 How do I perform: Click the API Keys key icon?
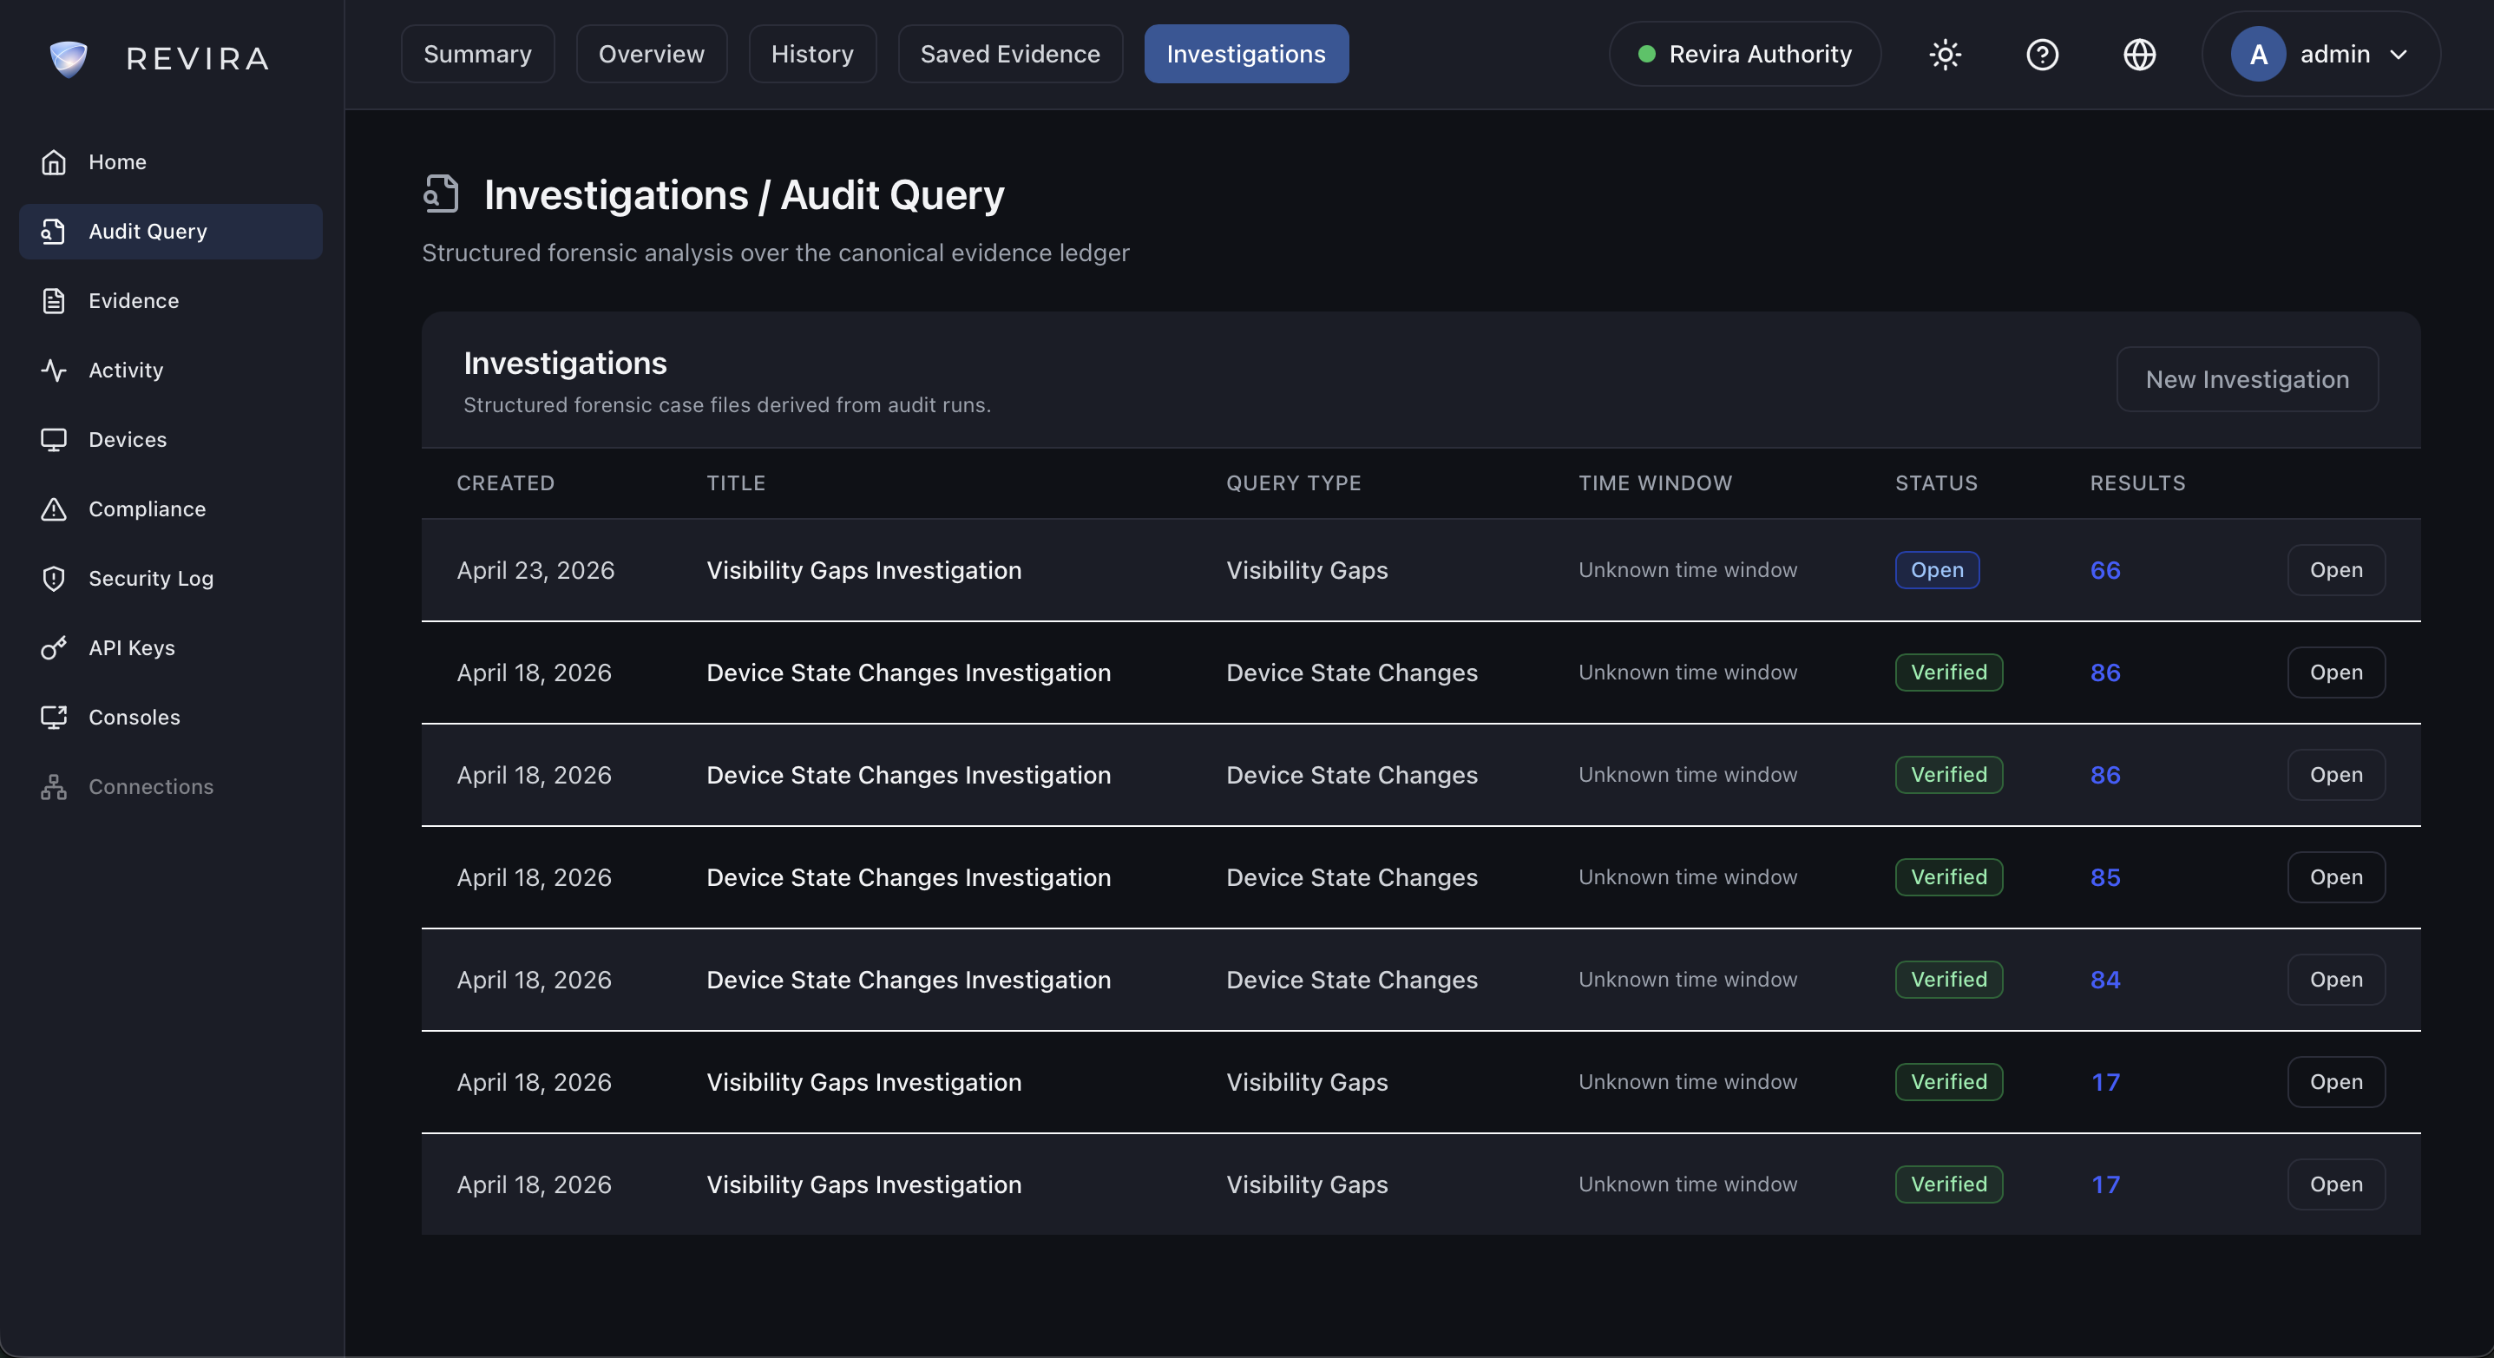click(x=54, y=647)
